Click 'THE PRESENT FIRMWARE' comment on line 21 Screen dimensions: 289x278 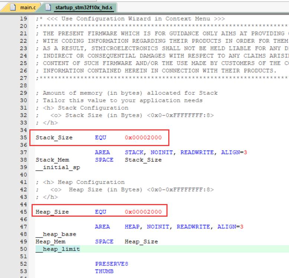162,33
